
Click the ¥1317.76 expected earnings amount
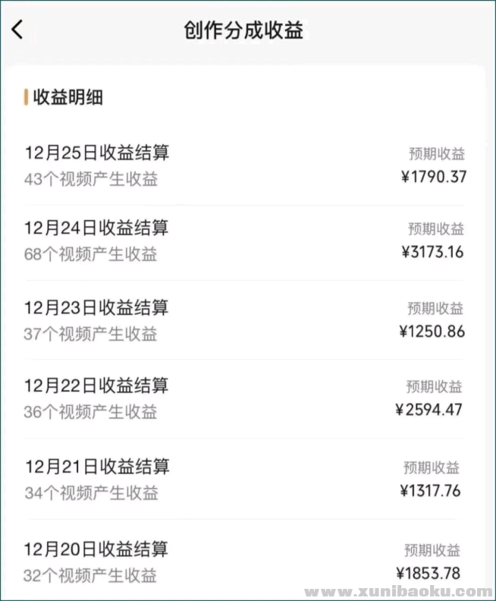point(430,491)
